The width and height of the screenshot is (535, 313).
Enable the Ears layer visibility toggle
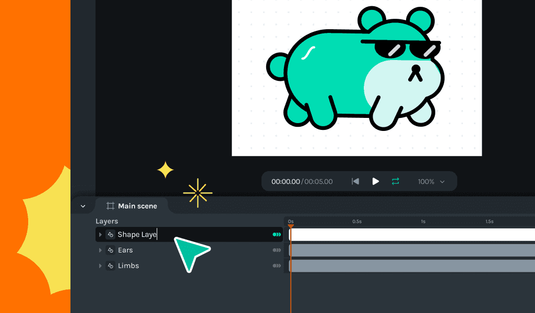pyautogui.click(x=276, y=250)
